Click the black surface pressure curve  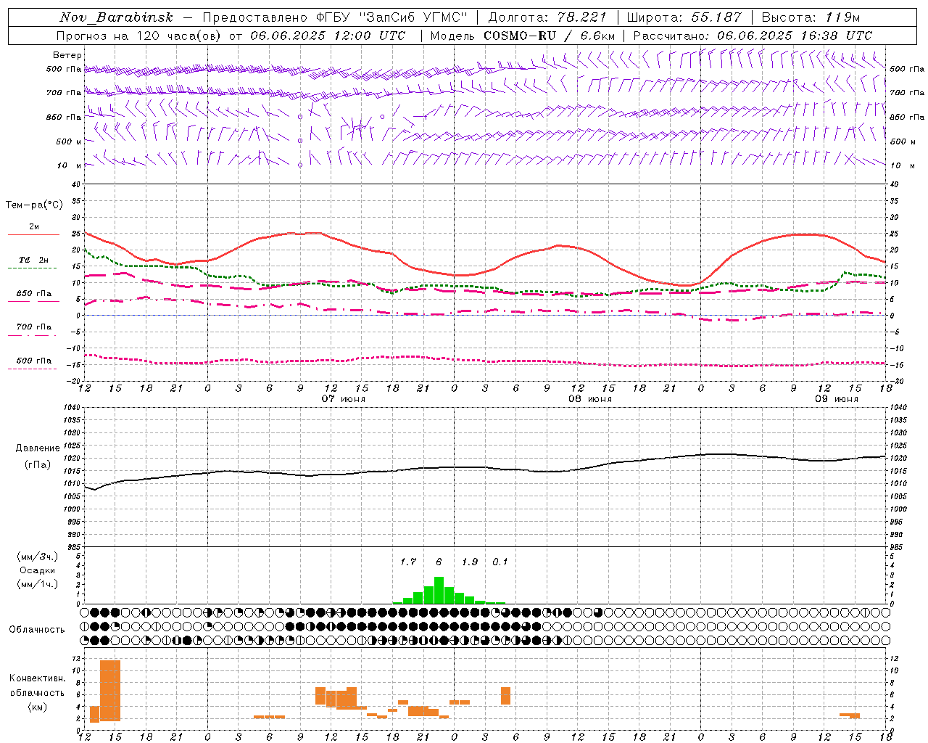[484, 467]
